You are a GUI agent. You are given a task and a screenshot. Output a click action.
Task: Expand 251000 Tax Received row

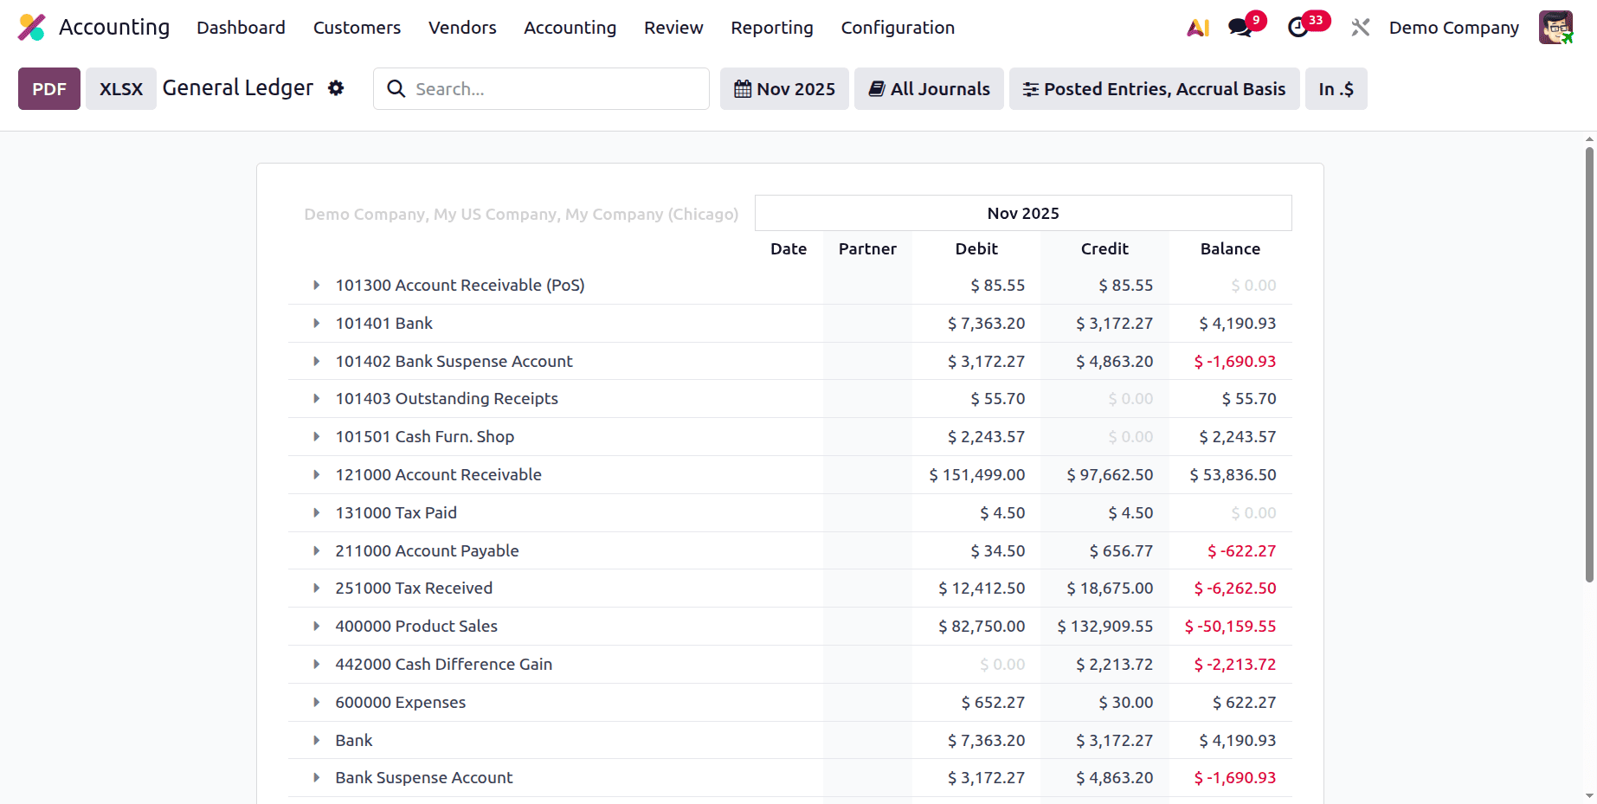(x=317, y=589)
